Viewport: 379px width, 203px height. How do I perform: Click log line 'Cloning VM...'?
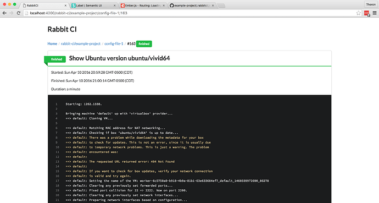[x=89, y=118]
